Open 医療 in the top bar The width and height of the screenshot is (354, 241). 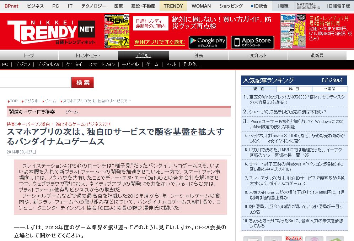[118, 6]
